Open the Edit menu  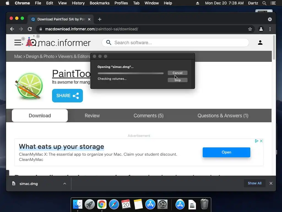[50, 3]
